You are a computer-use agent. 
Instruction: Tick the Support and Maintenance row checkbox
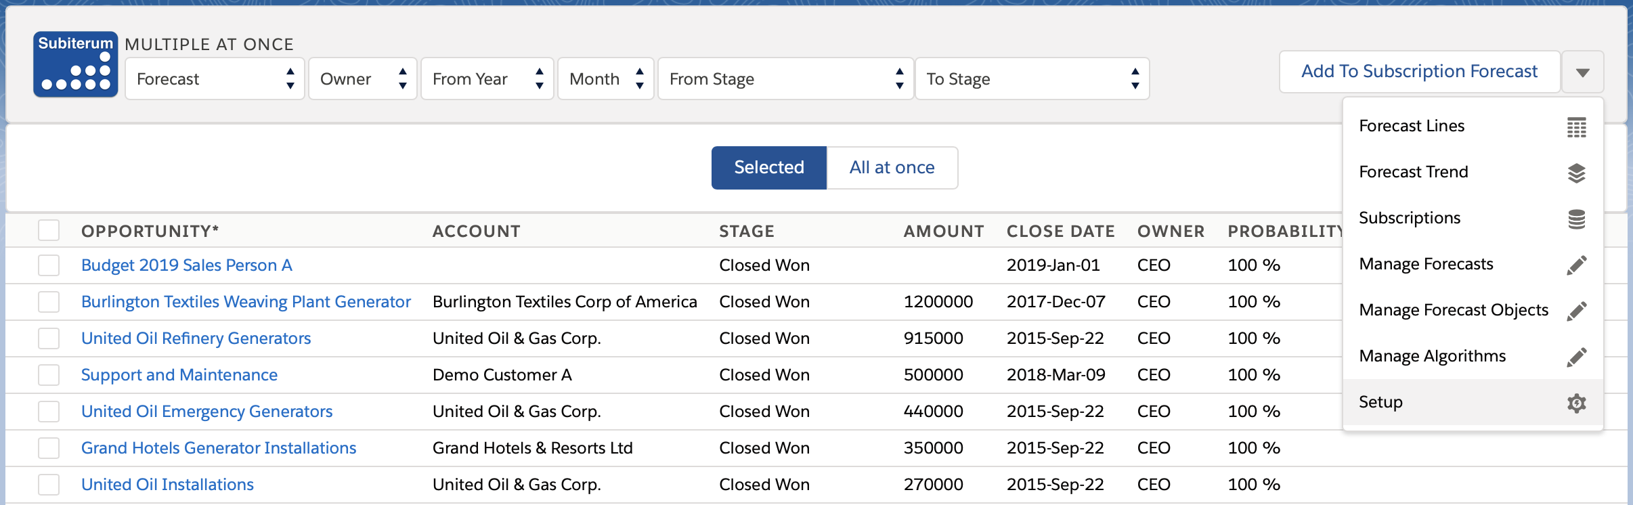49,375
